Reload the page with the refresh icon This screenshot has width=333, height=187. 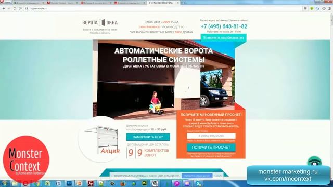15,8
